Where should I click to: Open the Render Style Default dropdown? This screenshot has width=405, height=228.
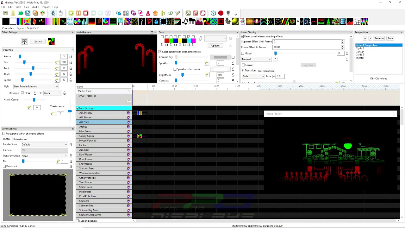coord(44,144)
